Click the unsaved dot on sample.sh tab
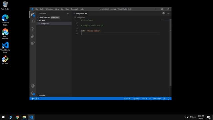This screenshot has height=120, width=213. [x=86, y=13]
